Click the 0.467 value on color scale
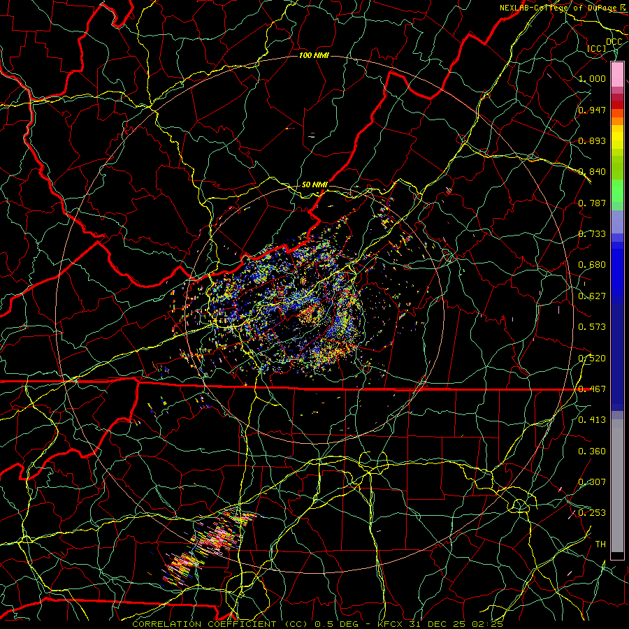This screenshot has height=629, width=629. (592, 389)
